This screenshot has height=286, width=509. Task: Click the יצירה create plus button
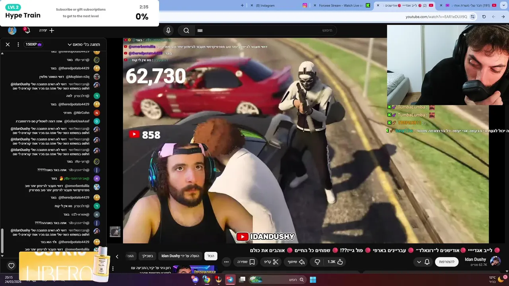tap(47, 31)
